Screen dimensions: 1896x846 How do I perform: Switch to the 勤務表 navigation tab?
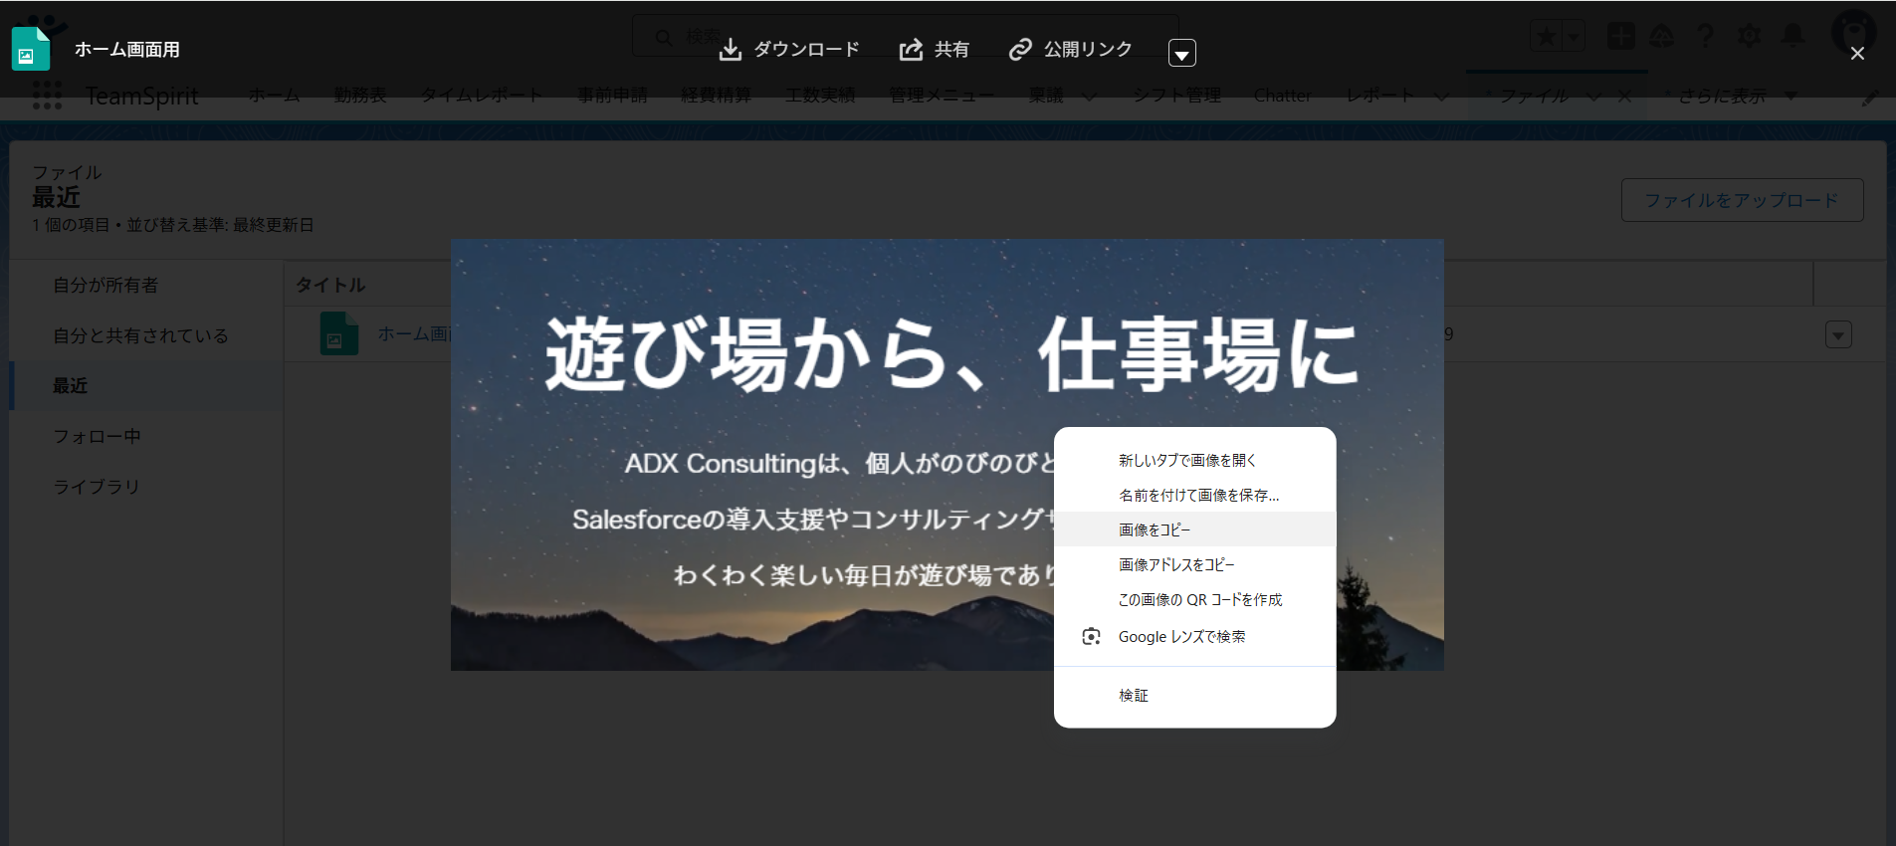pyautogui.click(x=360, y=96)
